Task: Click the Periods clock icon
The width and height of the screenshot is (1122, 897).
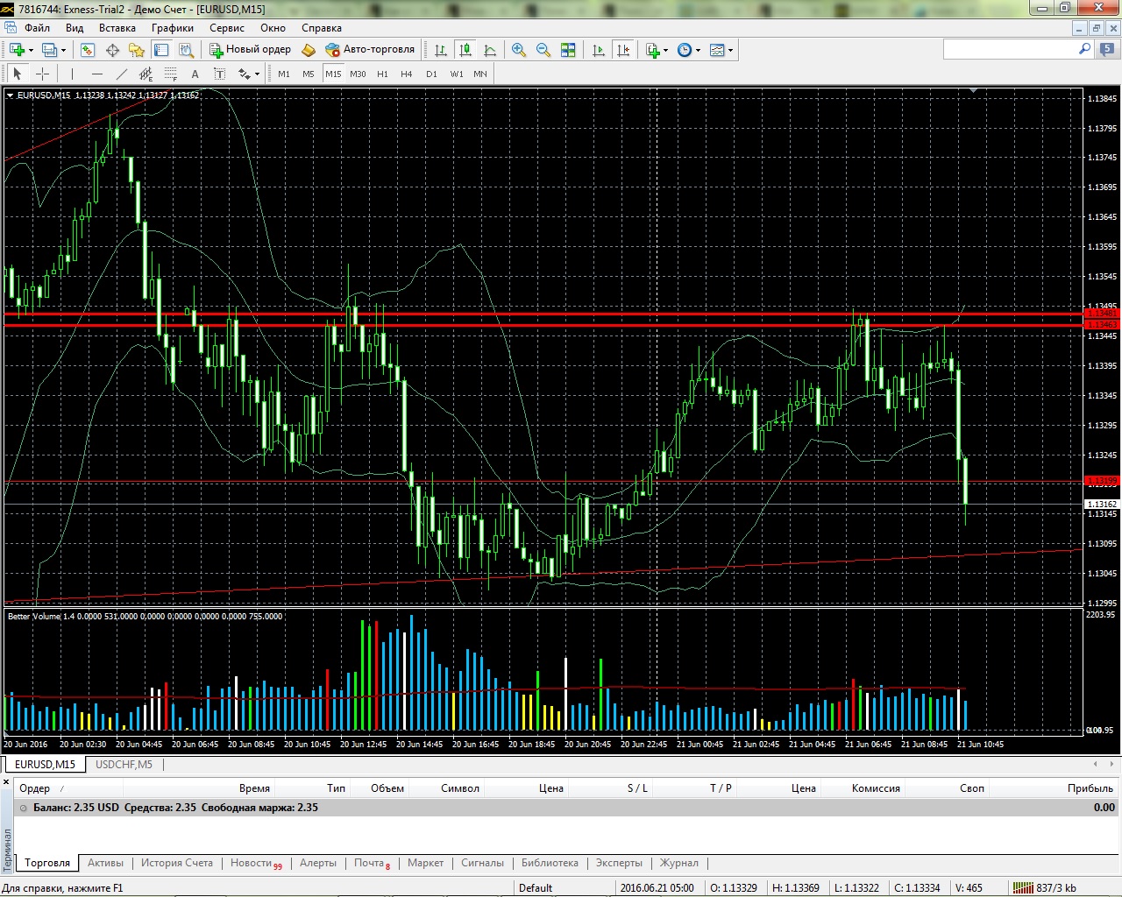Action: point(685,50)
